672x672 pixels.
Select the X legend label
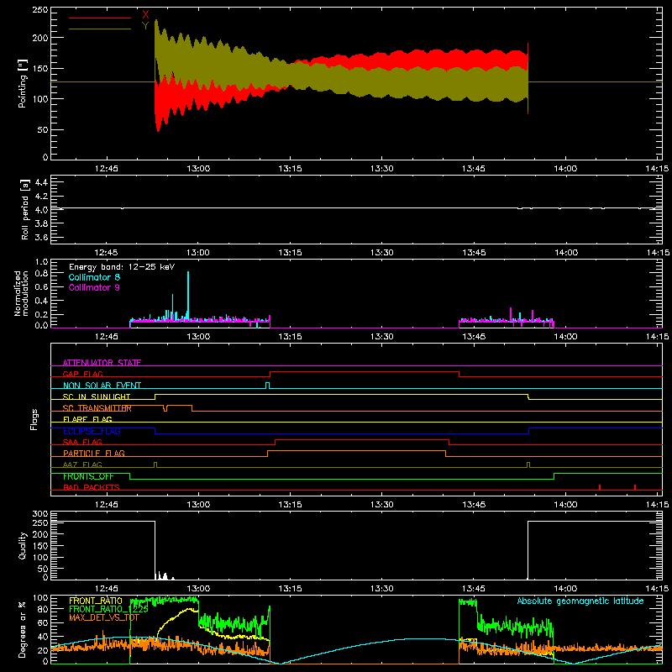click(x=145, y=15)
